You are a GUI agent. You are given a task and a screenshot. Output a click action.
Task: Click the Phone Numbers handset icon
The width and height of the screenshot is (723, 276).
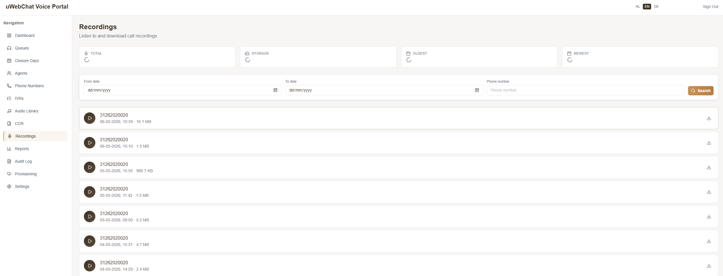click(9, 86)
